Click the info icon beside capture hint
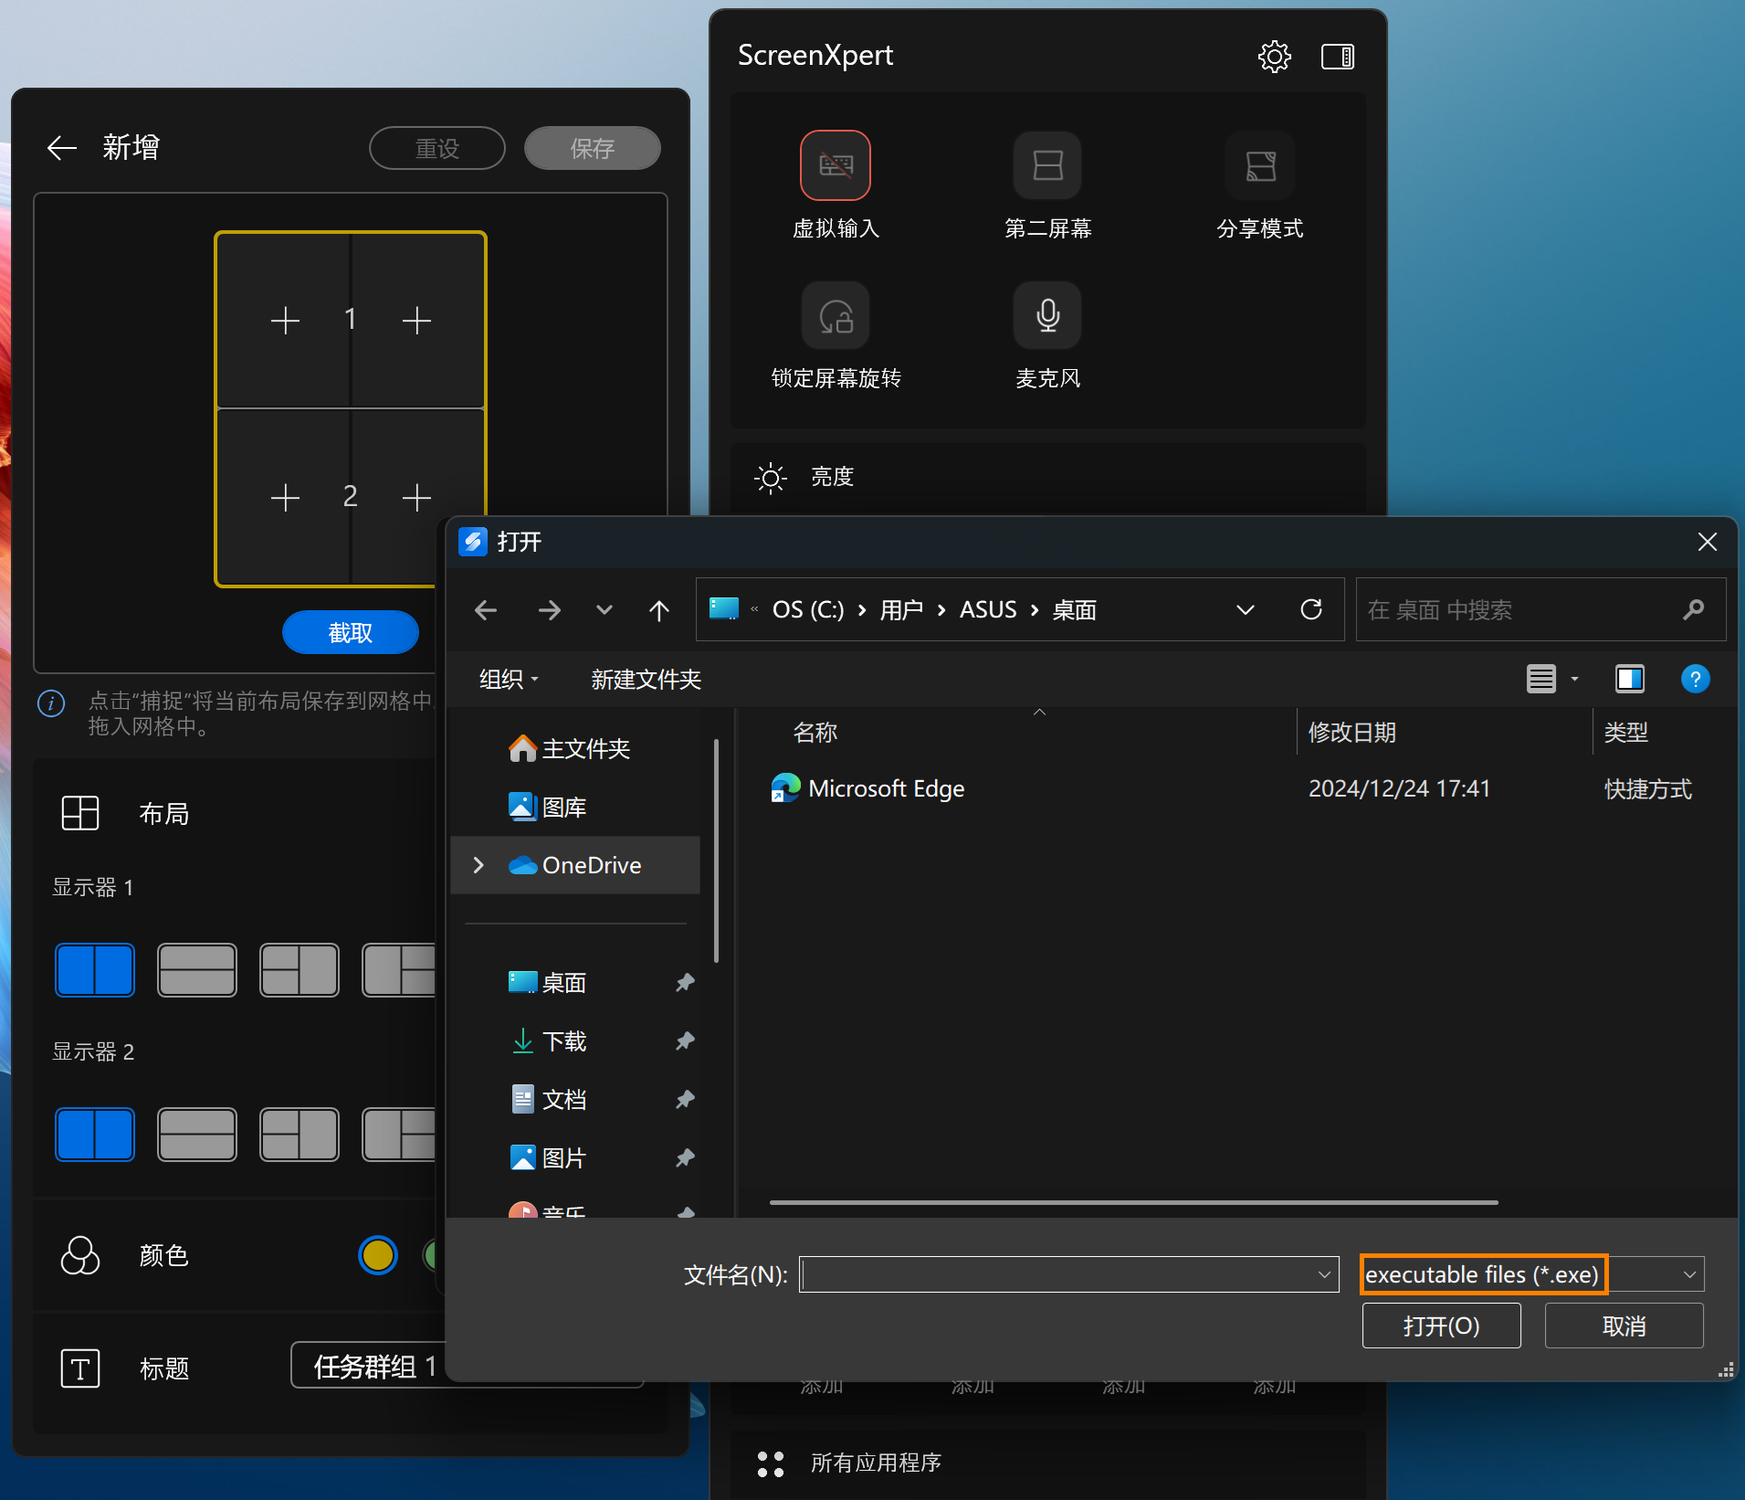This screenshot has height=1500, width=1745. (x=51, y=703)
